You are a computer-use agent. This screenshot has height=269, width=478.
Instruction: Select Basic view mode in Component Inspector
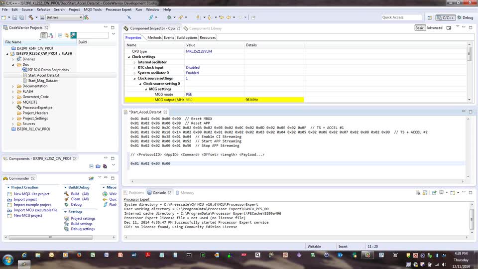[420, 28]
